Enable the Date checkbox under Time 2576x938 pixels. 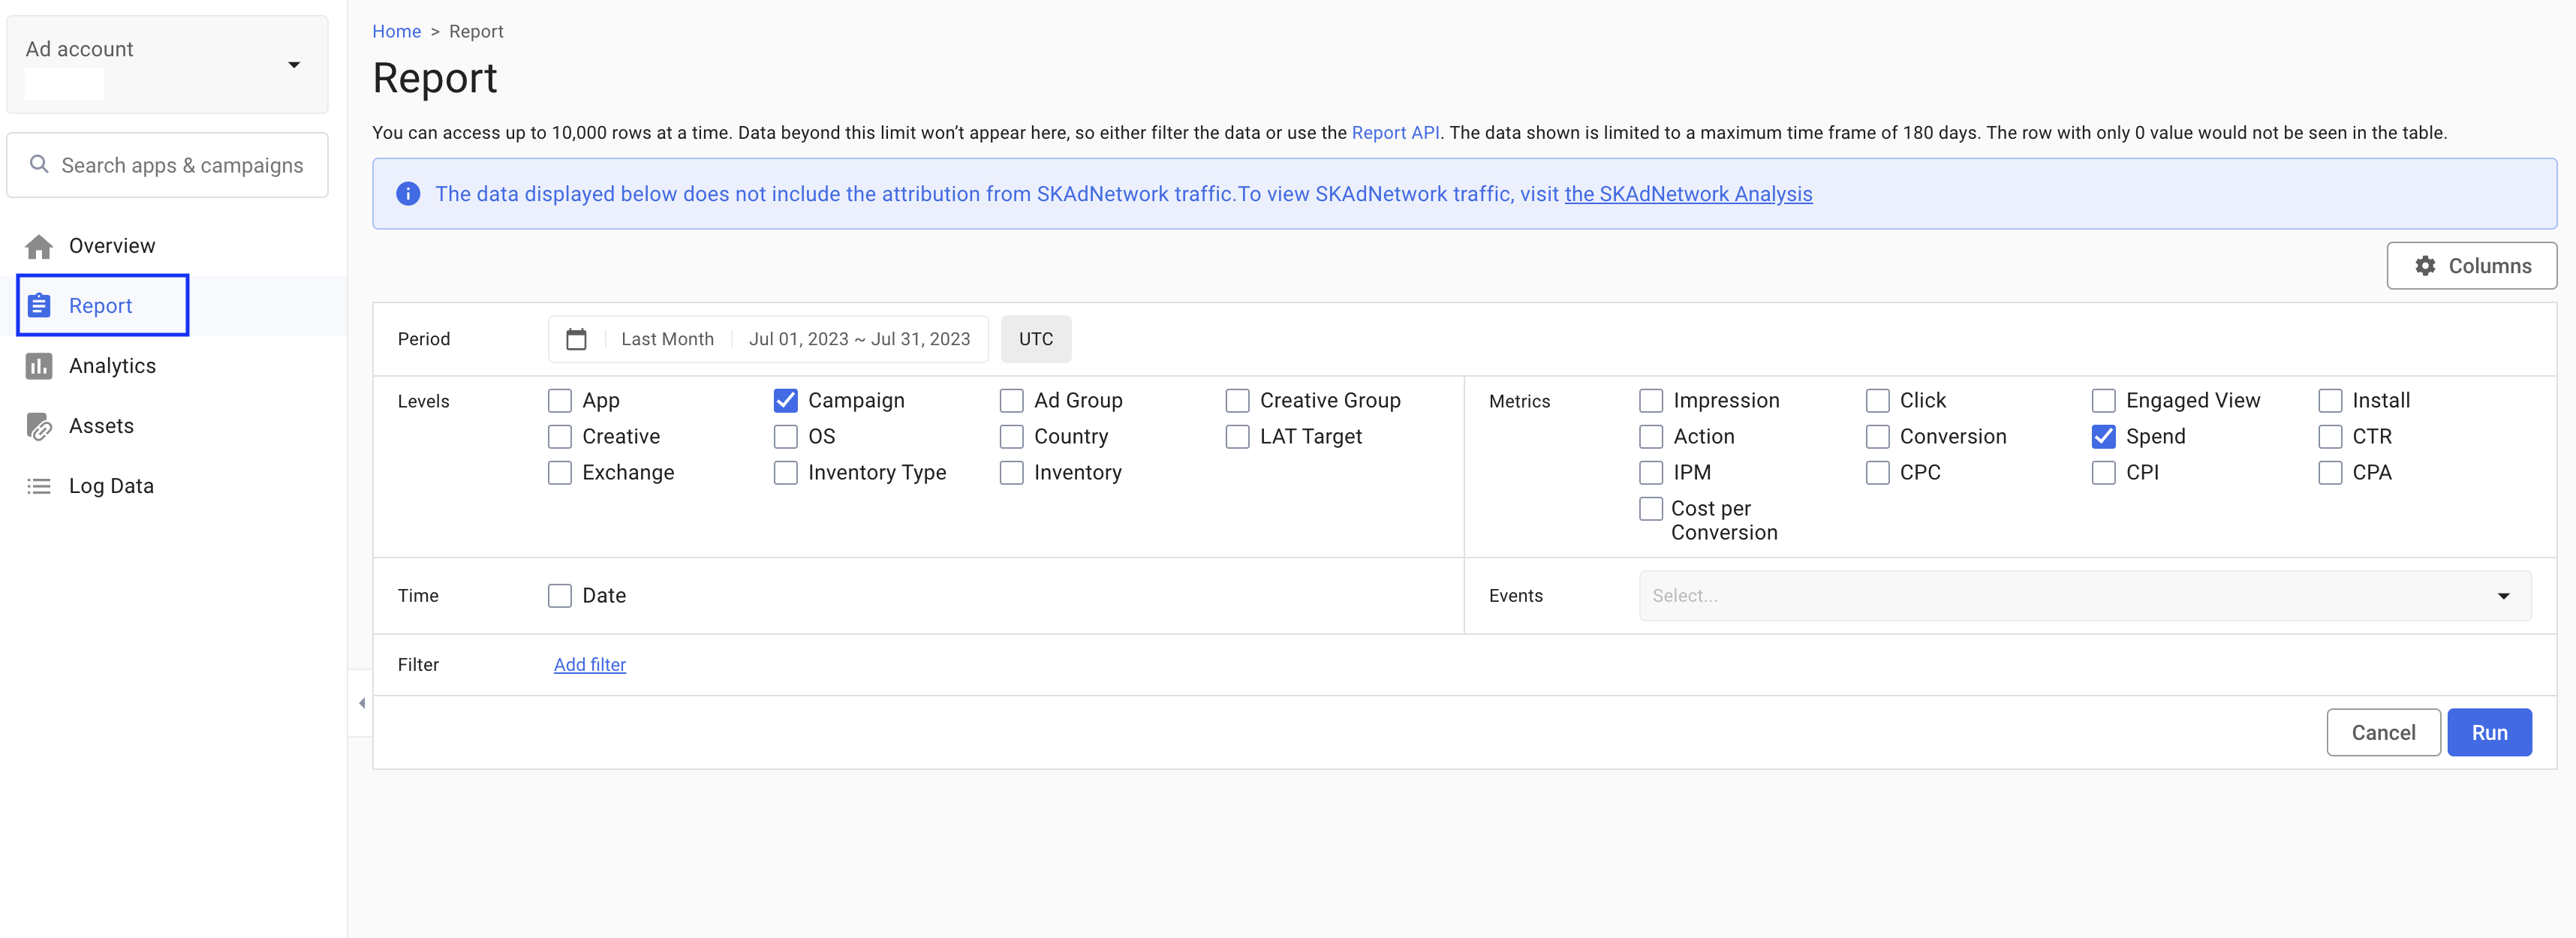(559, 595)
